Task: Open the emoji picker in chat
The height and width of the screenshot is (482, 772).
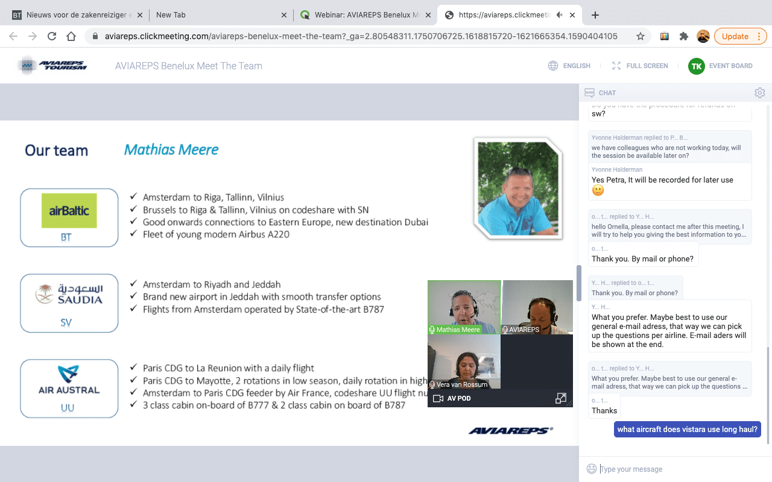Action: (592, 469)
